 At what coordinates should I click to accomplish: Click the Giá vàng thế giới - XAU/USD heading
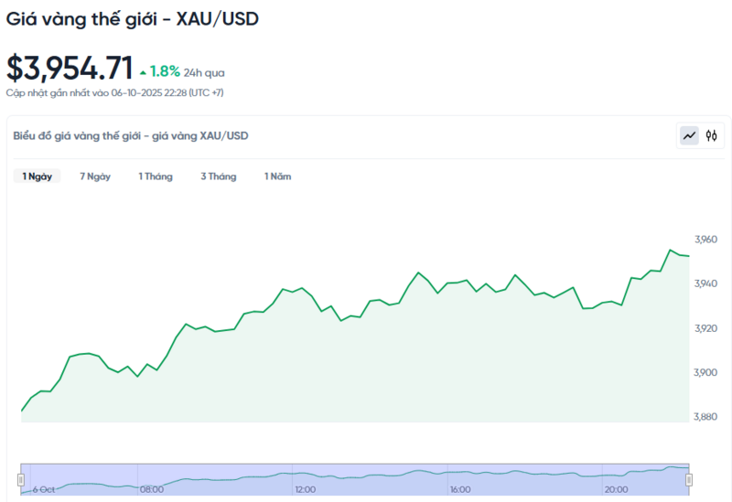click(x=133, y=18)
